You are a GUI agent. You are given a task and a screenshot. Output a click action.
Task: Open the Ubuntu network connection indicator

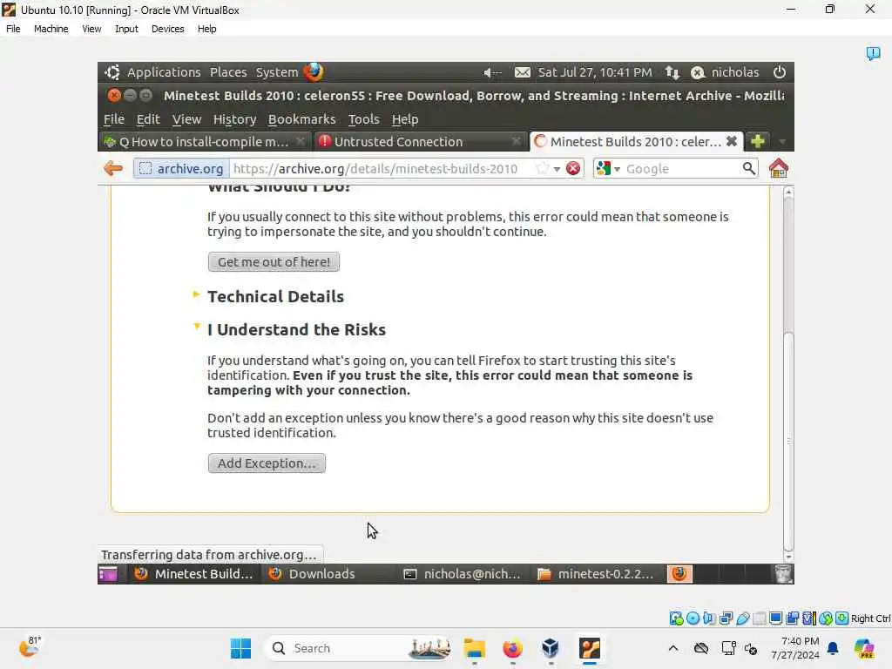672,72
